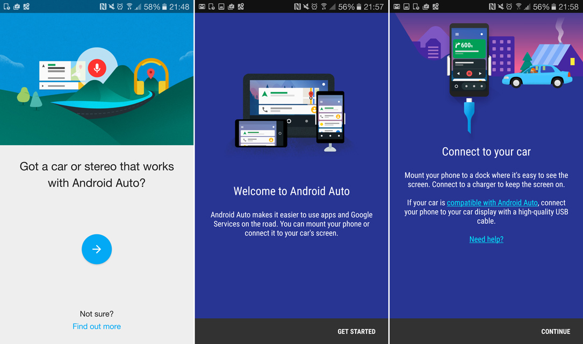Tap the '600 ft' green navigation card
The image size is (583, 344).
[469, 48]
